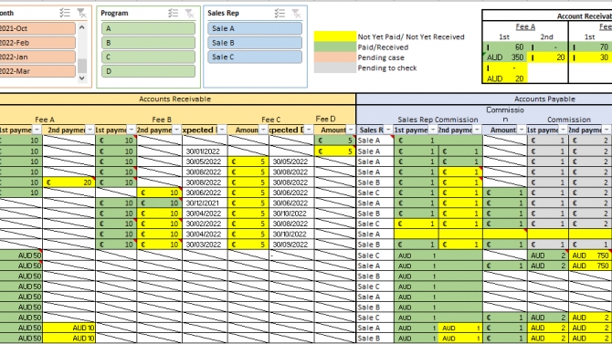Clear the Sales Rep slicer filter
The image size is (612, 344).
296,13
